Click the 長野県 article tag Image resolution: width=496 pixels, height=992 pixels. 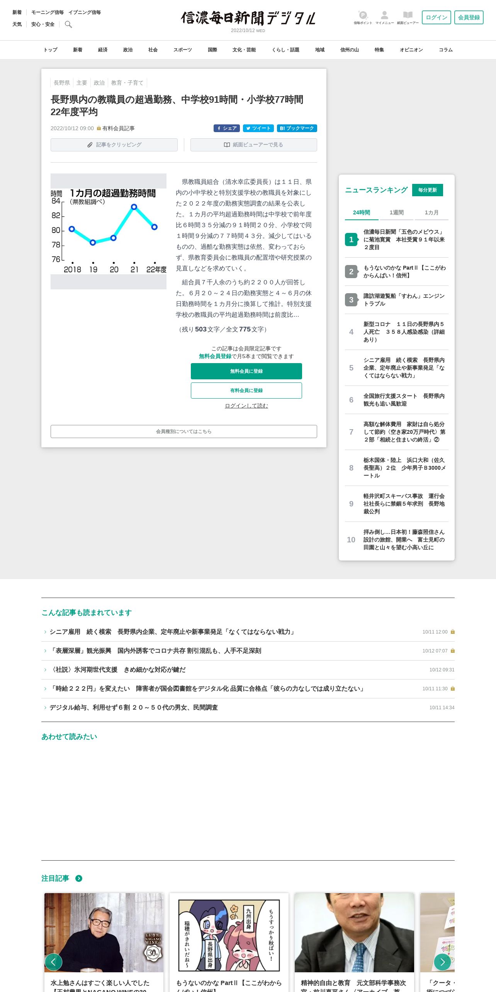(62, 83)
